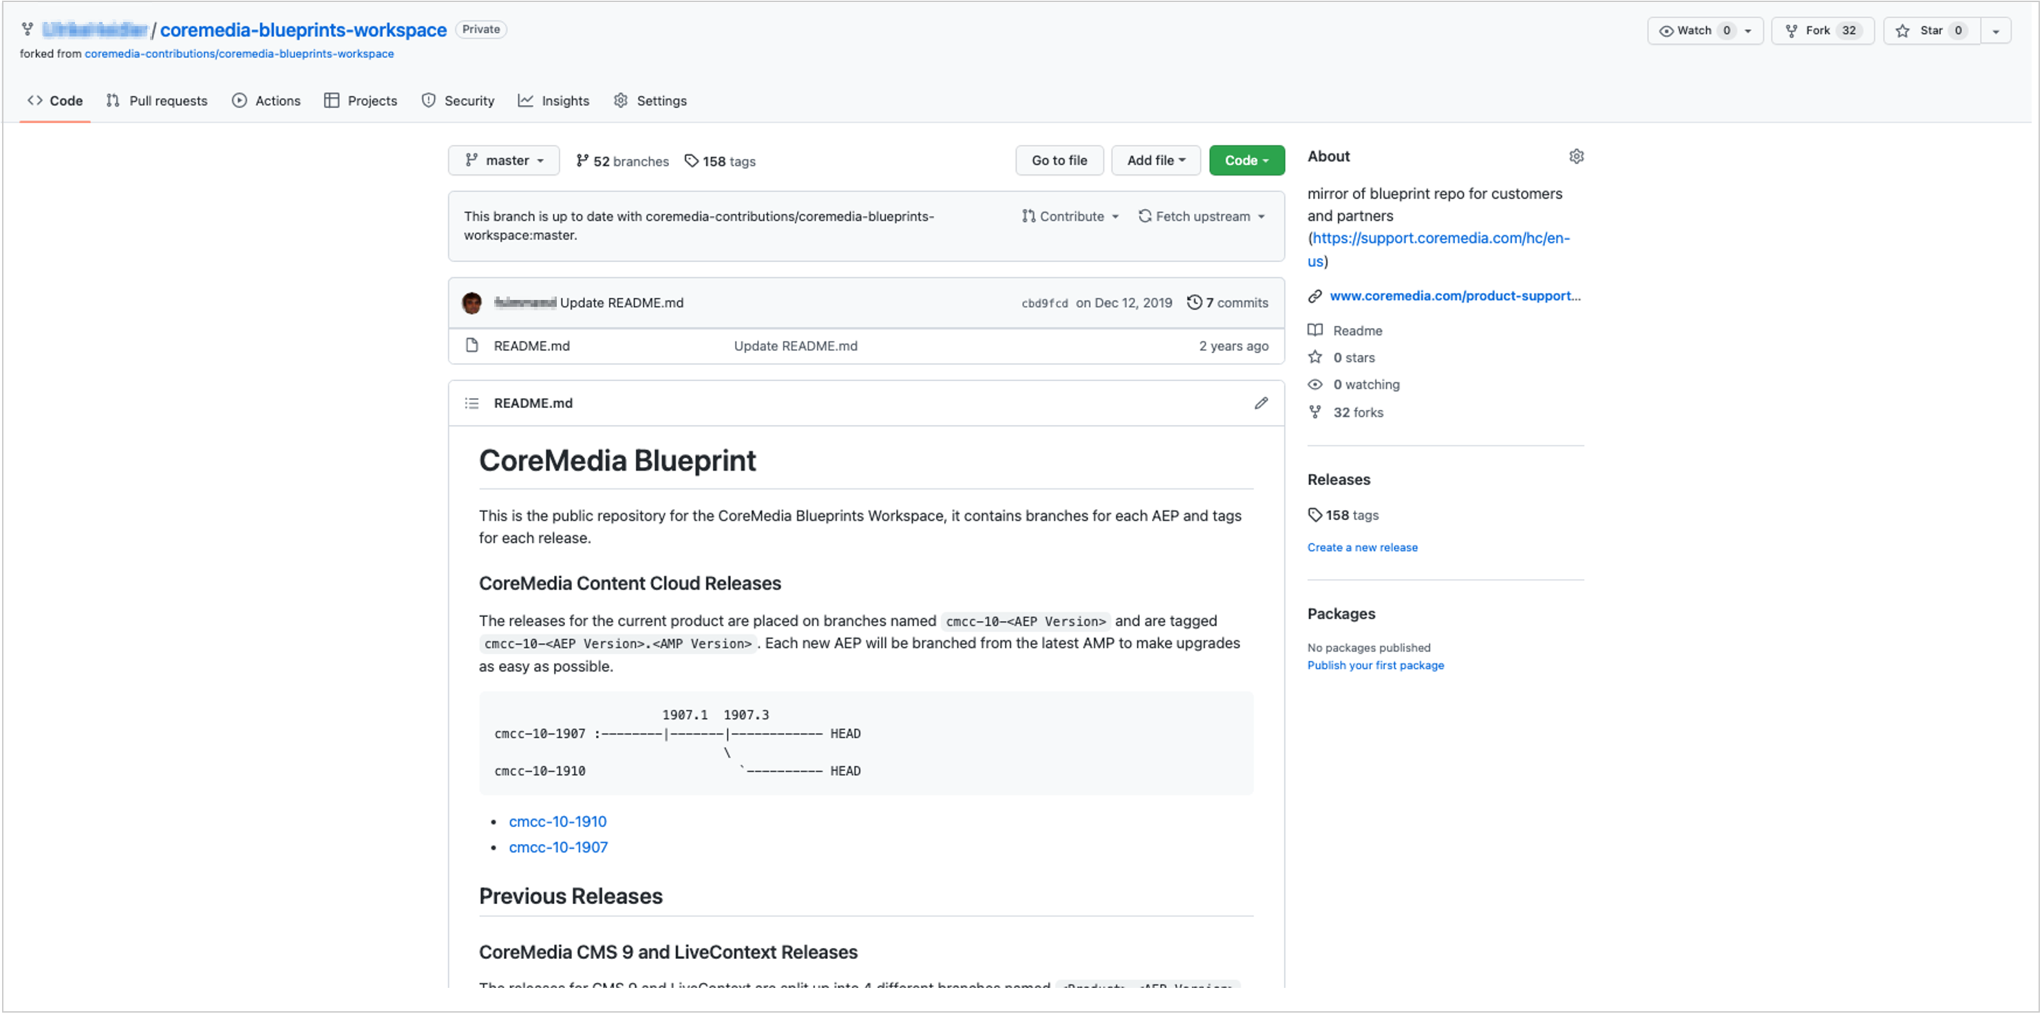Open the green Code dropdown

[1246, 160]
